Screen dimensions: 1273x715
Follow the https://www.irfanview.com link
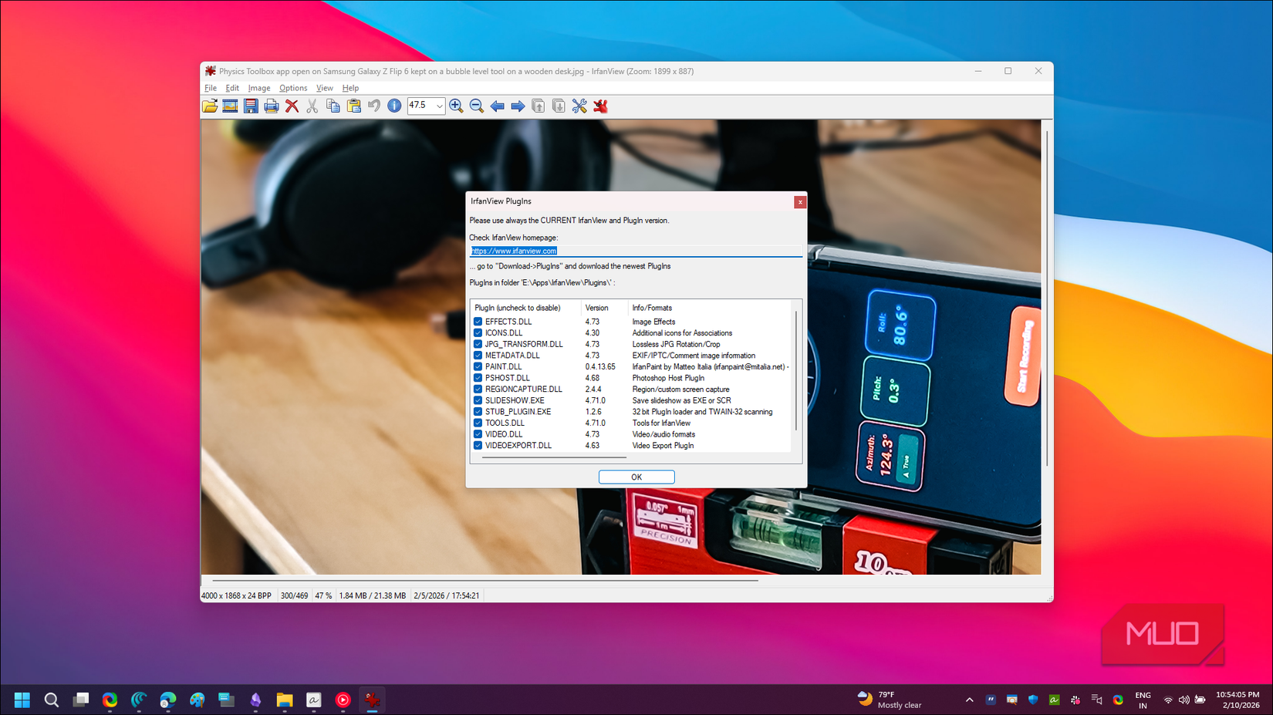click(514, 250)
